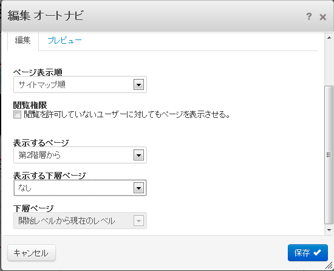Image resolution: width=334 pixels, height=271 pixels.
Task: Close the 編集 オートナビ dialog
Action: click(x=322, y=17)
